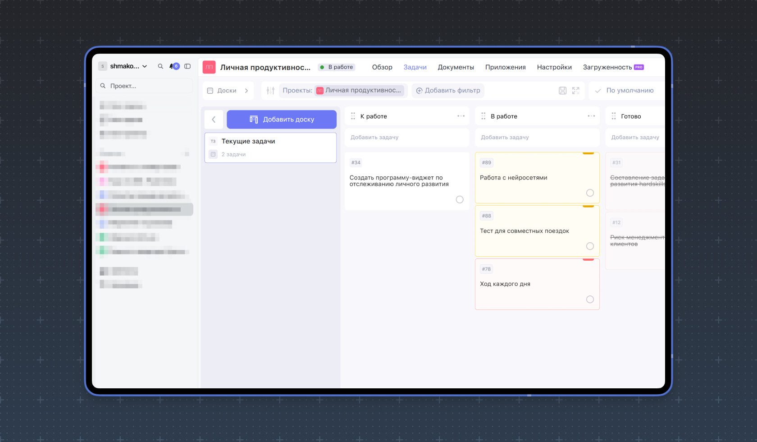Mark task Ход каждого дня as done
The width and height of the screenshot is (757, 442).
(x=590, y=299)
